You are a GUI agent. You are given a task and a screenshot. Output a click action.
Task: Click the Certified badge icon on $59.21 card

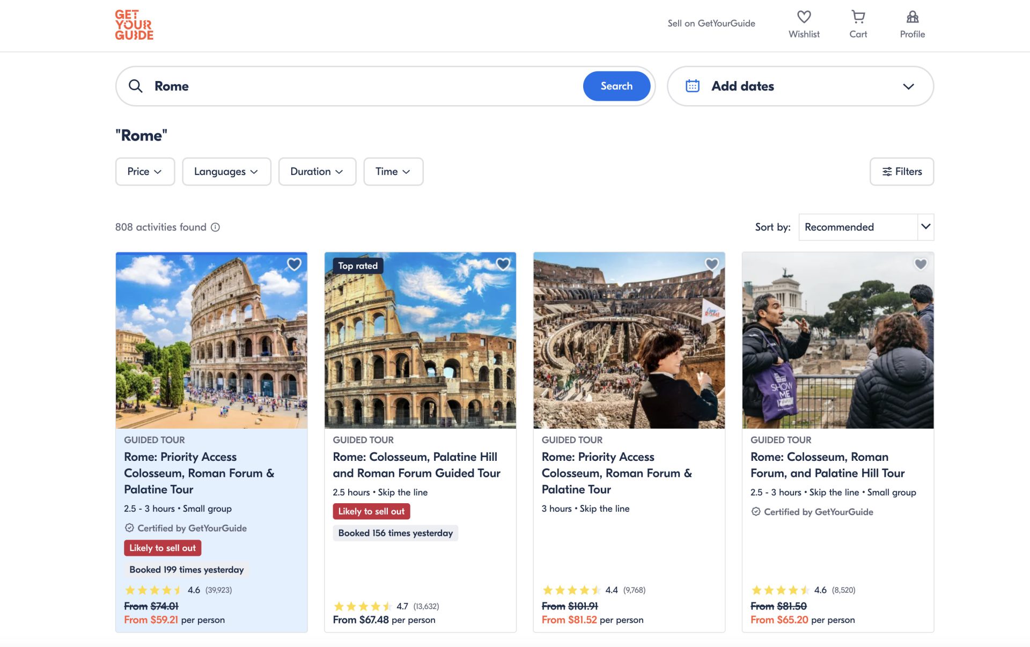[129, 528]
